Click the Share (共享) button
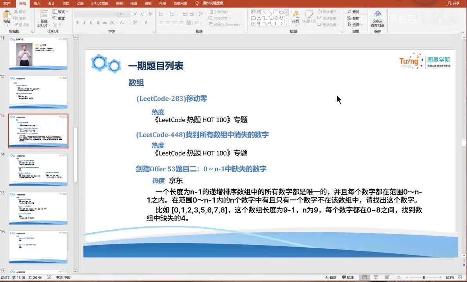 tap(454, 3)
